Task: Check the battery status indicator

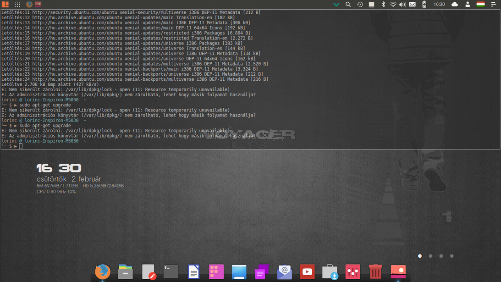Action: coord(424,5)
